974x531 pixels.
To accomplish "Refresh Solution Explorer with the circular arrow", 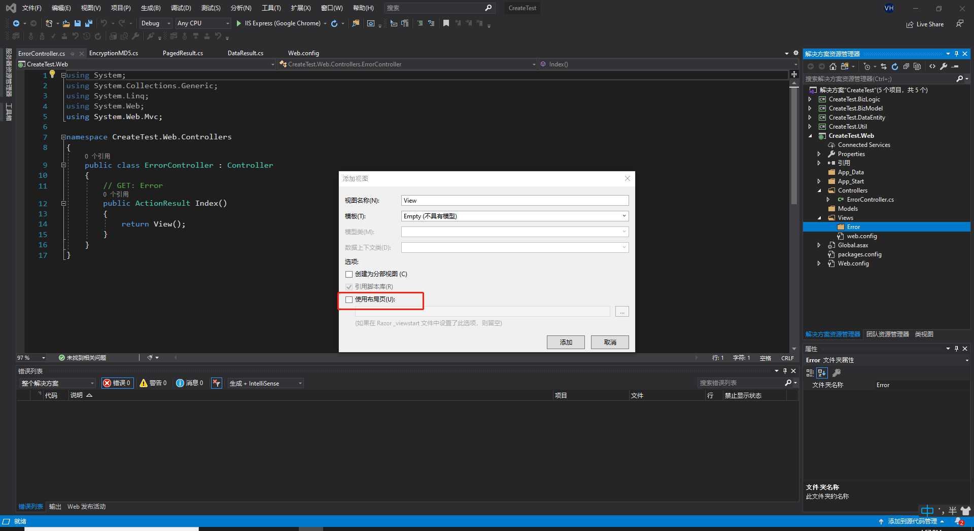I will coord(895,66).
